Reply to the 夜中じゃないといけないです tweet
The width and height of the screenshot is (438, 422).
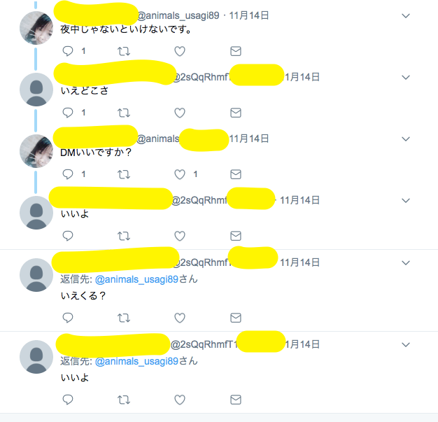tap(68, 51)
